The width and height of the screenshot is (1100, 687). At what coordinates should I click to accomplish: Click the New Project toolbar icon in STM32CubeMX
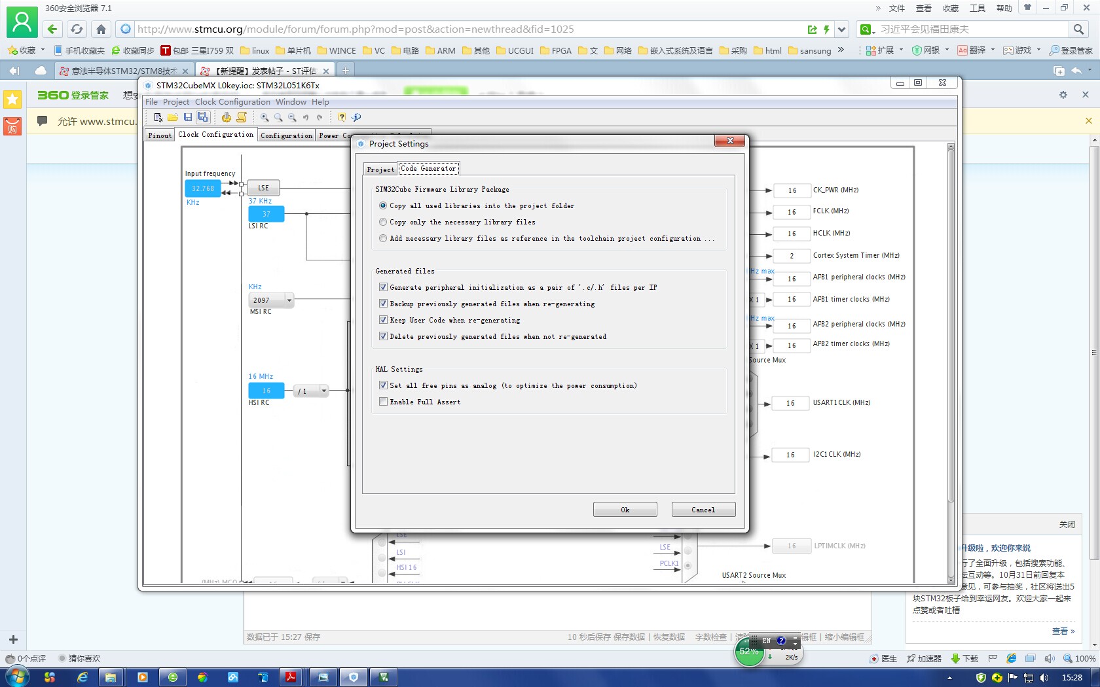click(158, 117)
